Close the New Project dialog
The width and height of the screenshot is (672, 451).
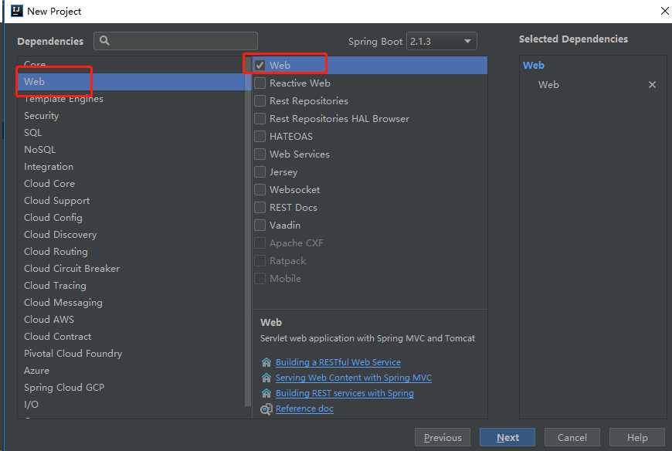tap(664, 11)
